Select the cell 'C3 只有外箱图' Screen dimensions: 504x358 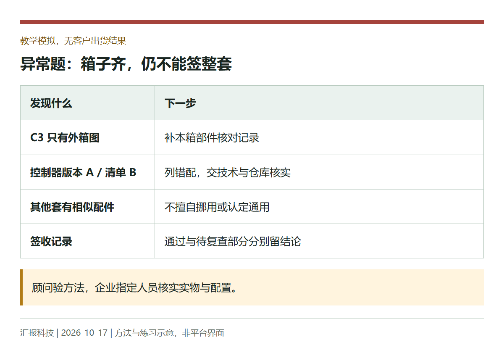click(87, 137)
